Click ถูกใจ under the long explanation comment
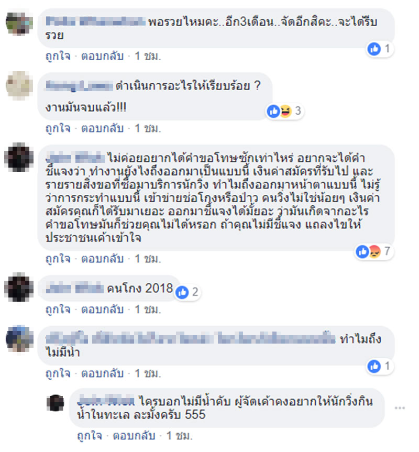Screen dimensions: 419x452 pos(58,259)
